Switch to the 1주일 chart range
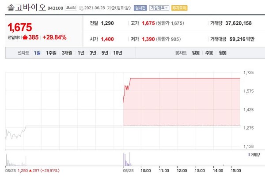 [x=51, y=53]
